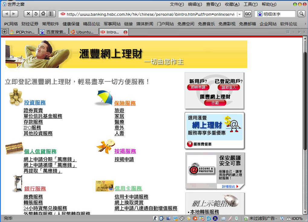This screenshot has height=222, width=308.
Task: Switch to the 百度搜索 tab
Action: [x=53, y=32]
